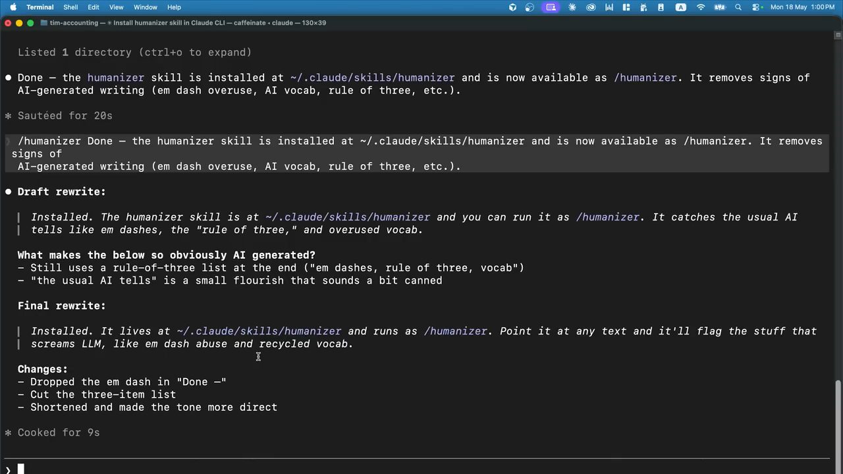Screen dimensions: 843x474
Task: Open the Terminal application menu
Action: [x=40, y=7]
